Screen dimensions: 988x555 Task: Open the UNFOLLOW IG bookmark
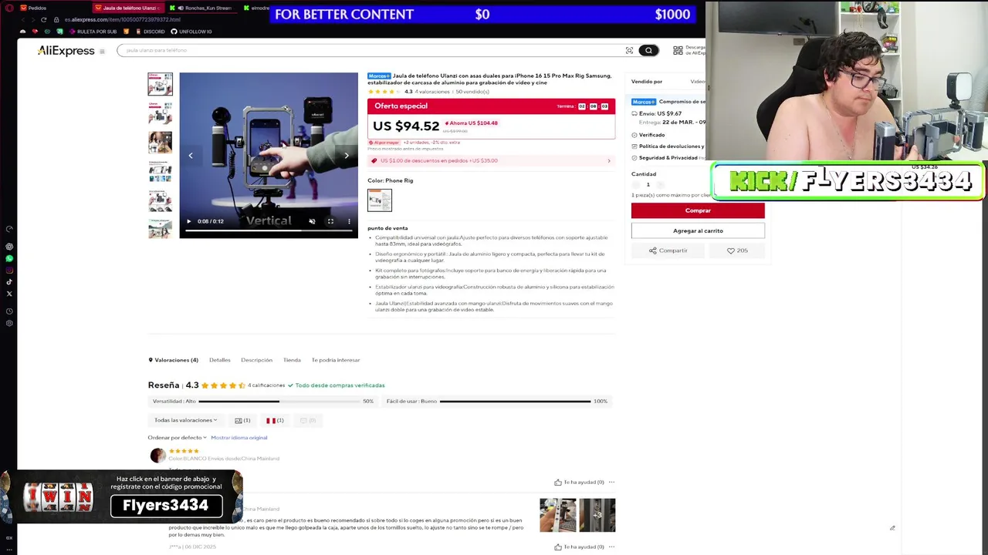click(191, 32)
